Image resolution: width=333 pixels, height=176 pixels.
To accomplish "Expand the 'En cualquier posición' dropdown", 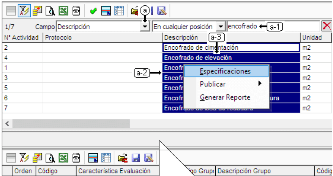I will tap(221, 27).
